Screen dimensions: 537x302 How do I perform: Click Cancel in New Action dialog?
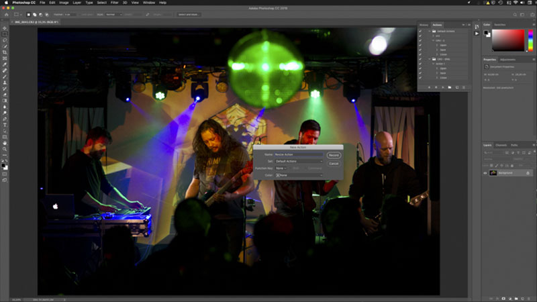334,164
